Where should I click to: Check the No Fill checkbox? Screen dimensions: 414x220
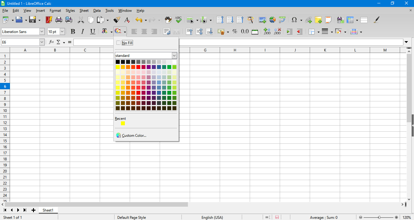(x=119, y=43)
